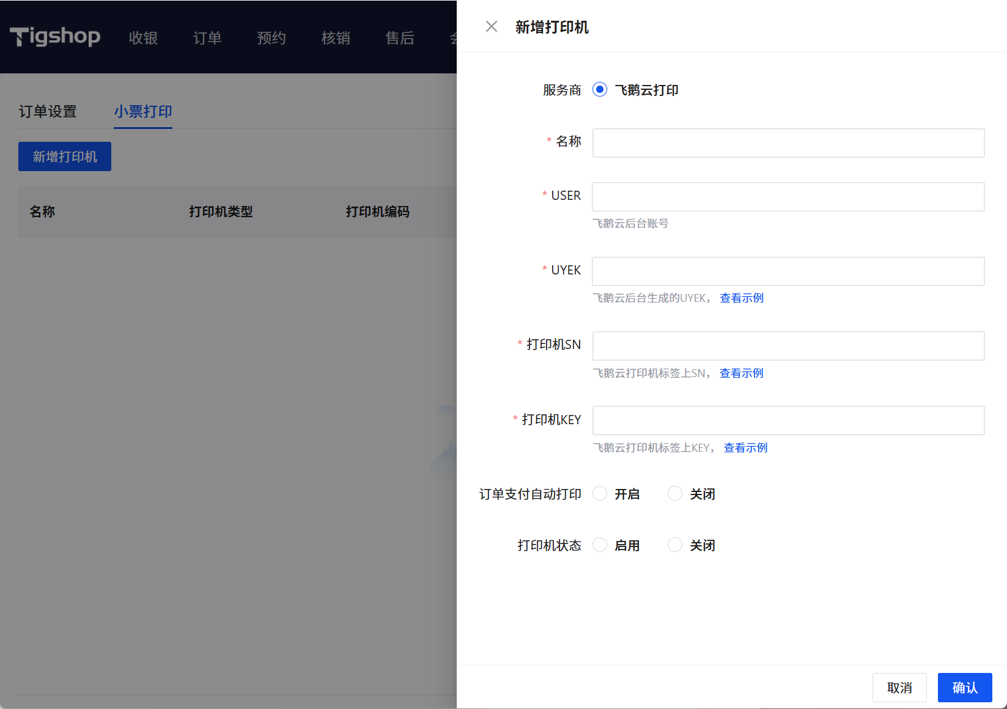The width and height of the screenshot is (1007, 709).
Task: Click the 打印机KEY input field
Action: (788, 421)
